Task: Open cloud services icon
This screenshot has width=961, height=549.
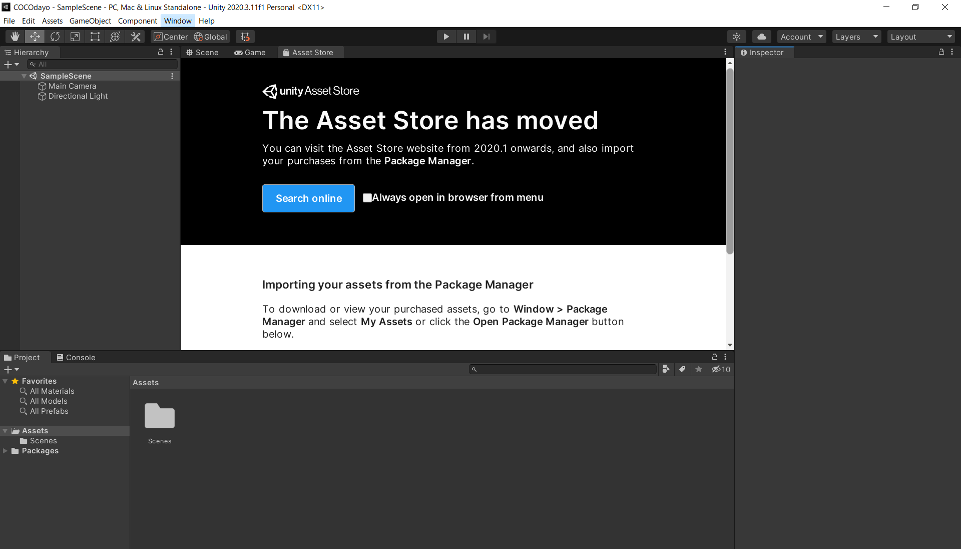Action: pos(761,37)
